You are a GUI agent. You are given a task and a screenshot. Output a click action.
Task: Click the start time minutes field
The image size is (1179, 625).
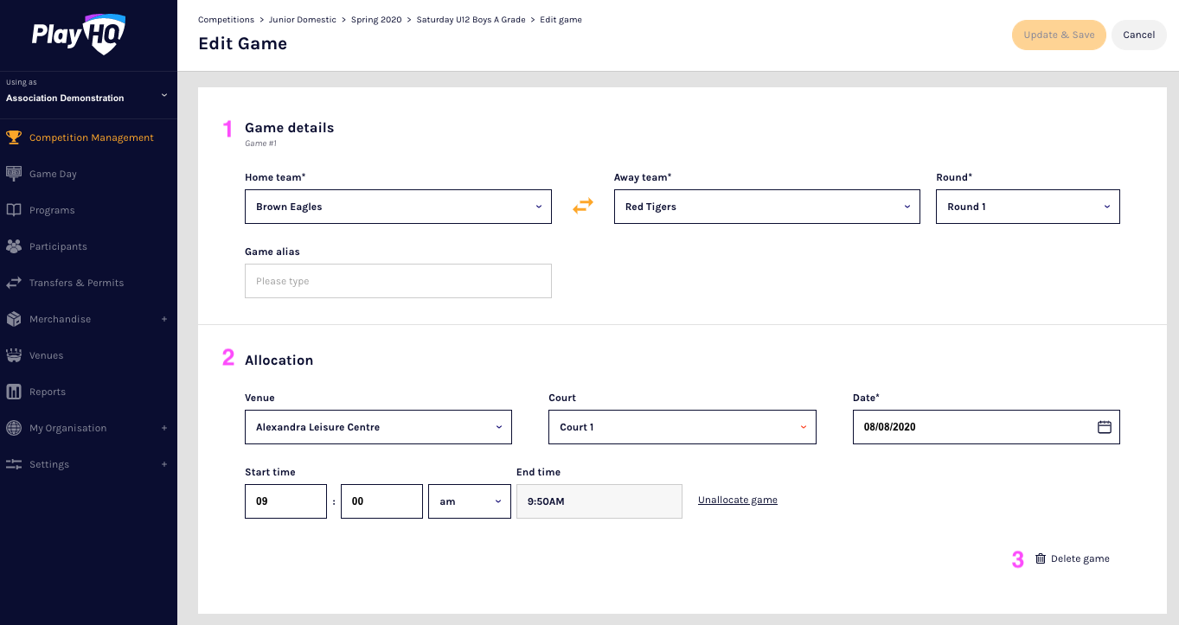tap(381, 501)
